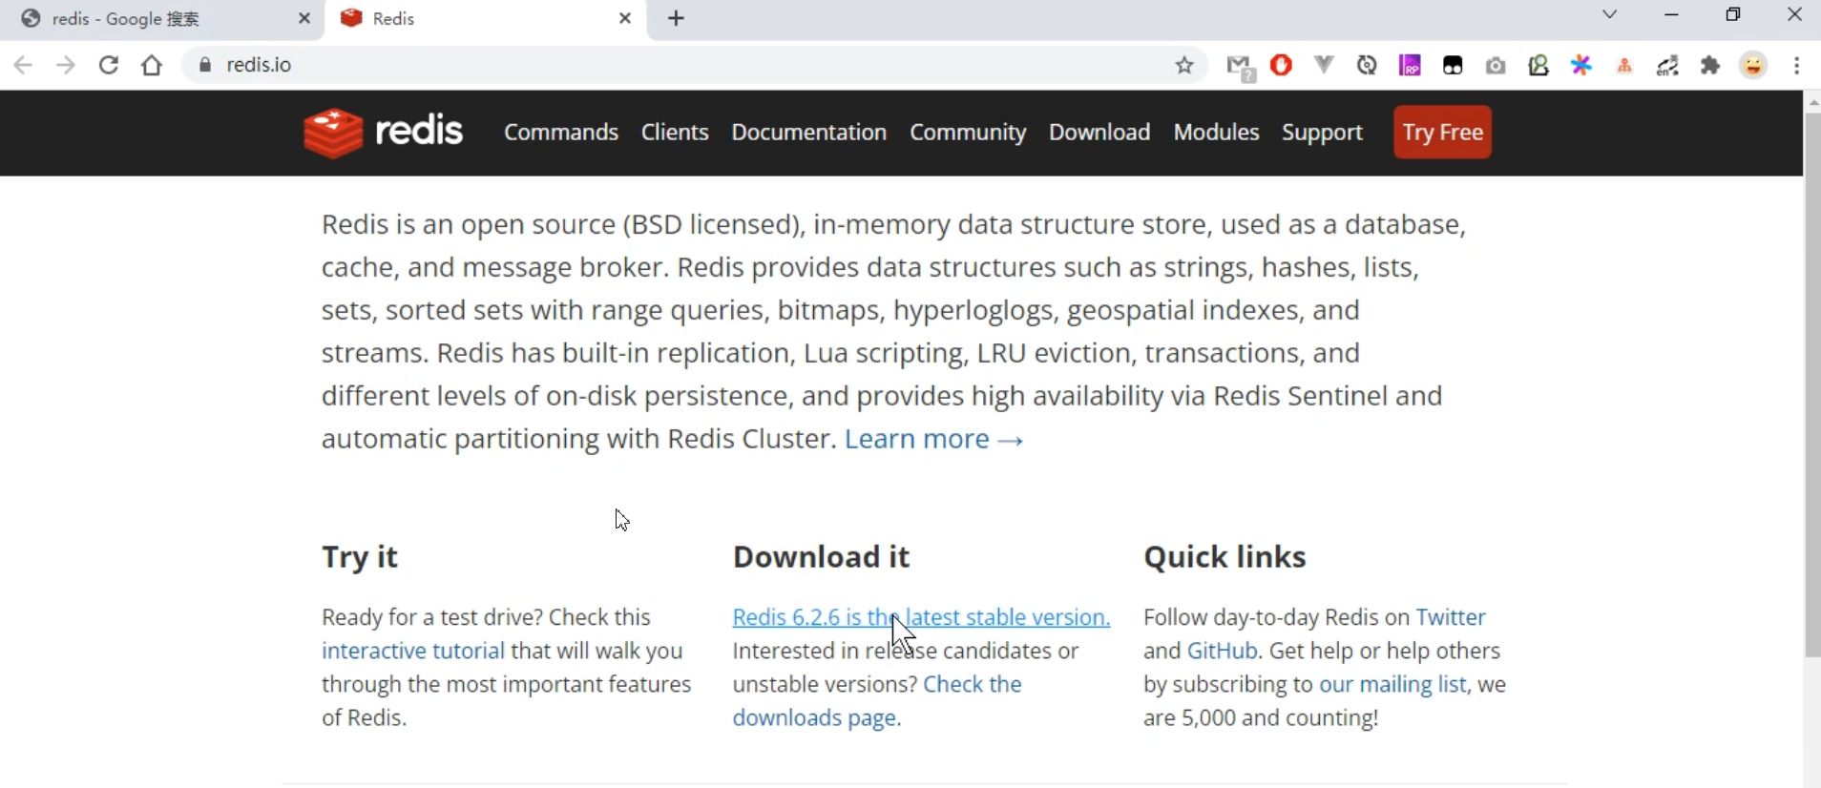Open the profile avatar menu

(1753, 65)
